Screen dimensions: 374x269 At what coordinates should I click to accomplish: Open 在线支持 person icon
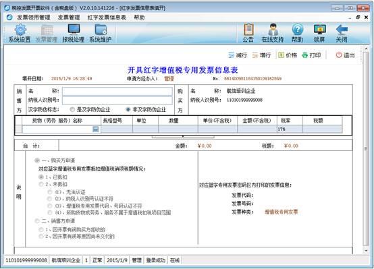pyautogui.click(x=273, y=29)
